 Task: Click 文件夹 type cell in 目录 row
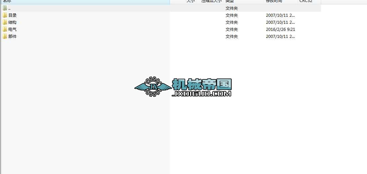[232, 15]
